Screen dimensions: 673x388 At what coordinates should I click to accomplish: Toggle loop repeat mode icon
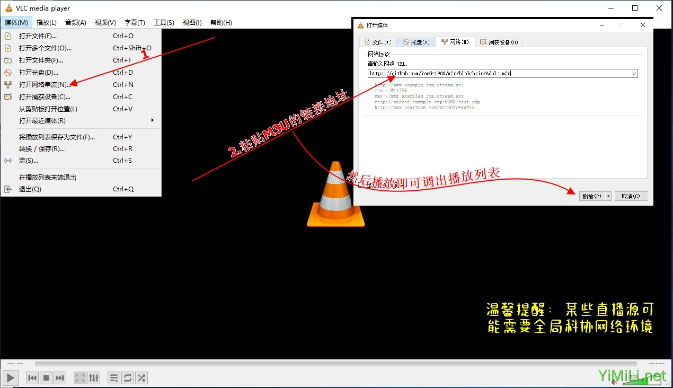click(128, 378)
